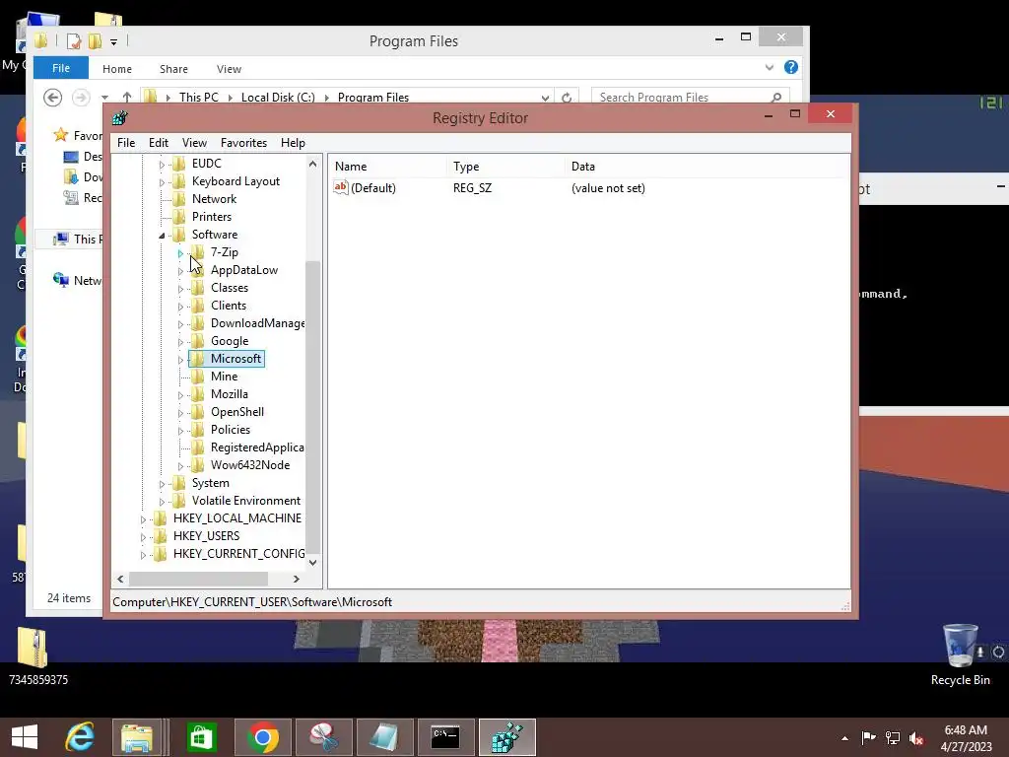
Task: Open the Recycle Bin desktop icon
Action: pyautogui.click(x=960, y=654)
